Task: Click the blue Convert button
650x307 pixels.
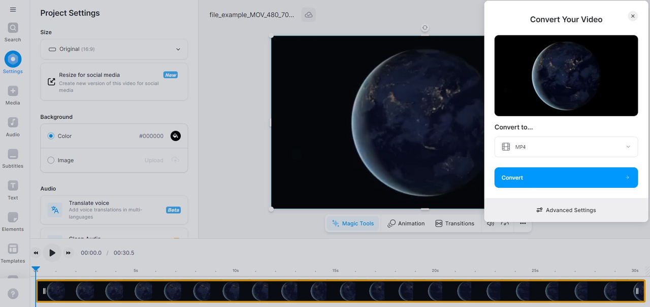Action: [566, 178]
